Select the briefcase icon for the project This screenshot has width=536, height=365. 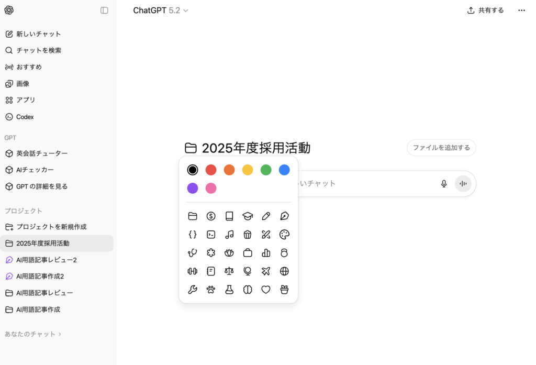click(248, 253)
